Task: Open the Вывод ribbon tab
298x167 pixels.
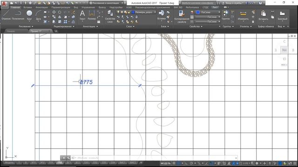Action: (x=102, y=7)
